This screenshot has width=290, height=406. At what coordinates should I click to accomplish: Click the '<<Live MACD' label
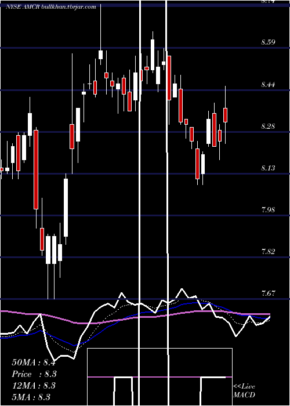(x=244, y=390)
